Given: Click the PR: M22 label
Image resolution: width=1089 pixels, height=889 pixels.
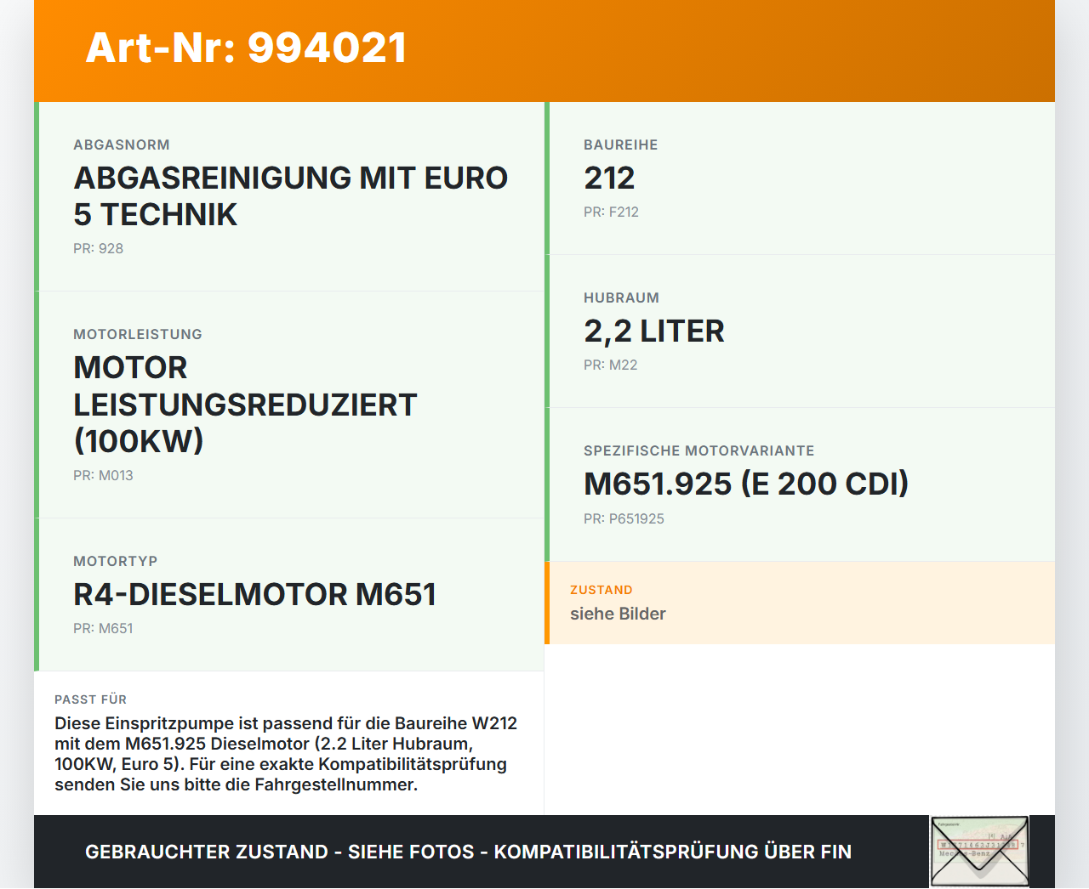Looking at the screenshot, I should pos(610,364).
